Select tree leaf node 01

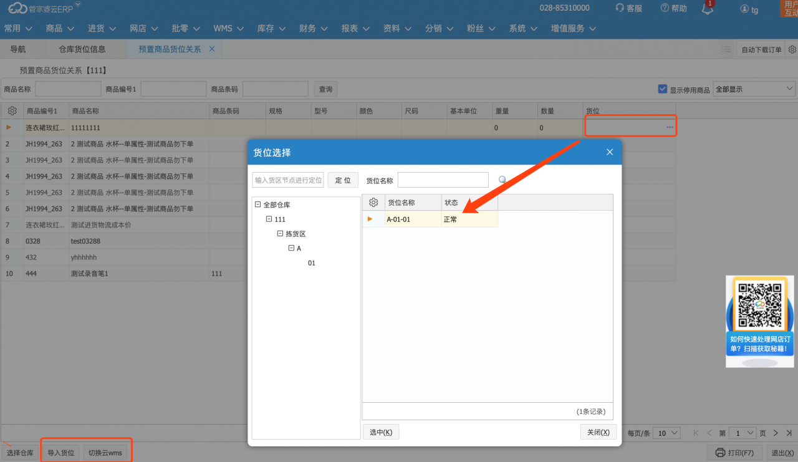[x=312, y=263]
